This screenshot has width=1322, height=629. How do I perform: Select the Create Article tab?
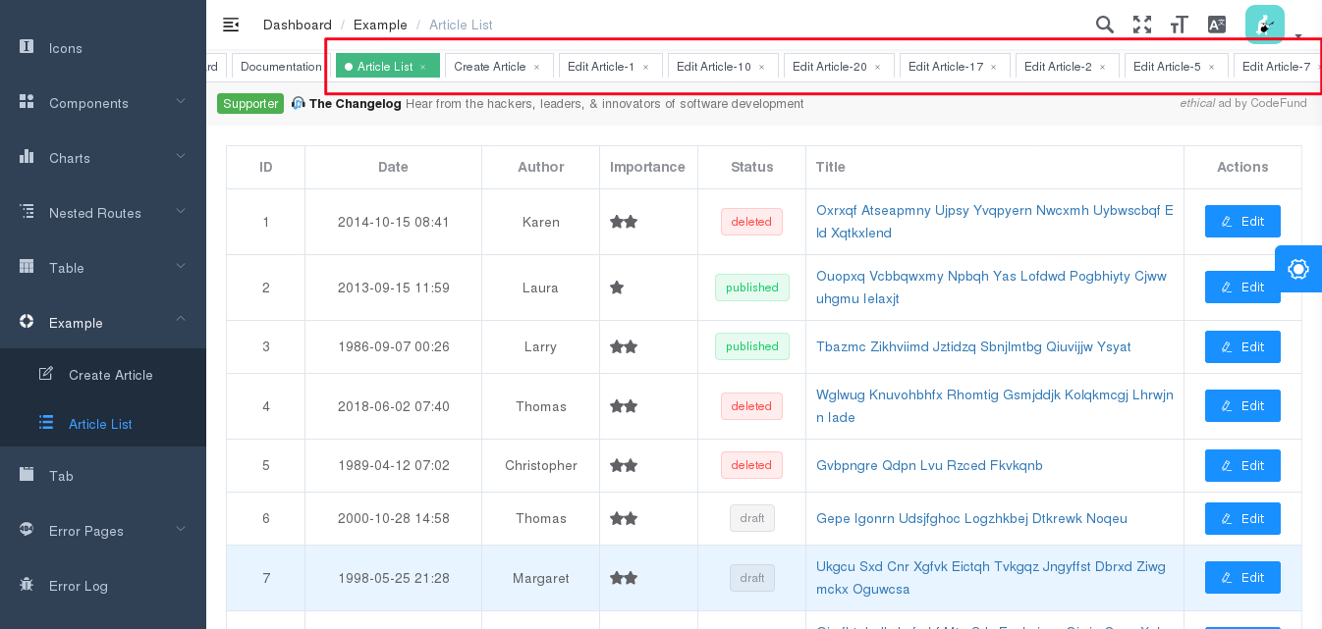point(491,66)
